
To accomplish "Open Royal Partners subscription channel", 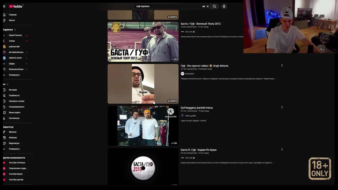I will point(15,35).
